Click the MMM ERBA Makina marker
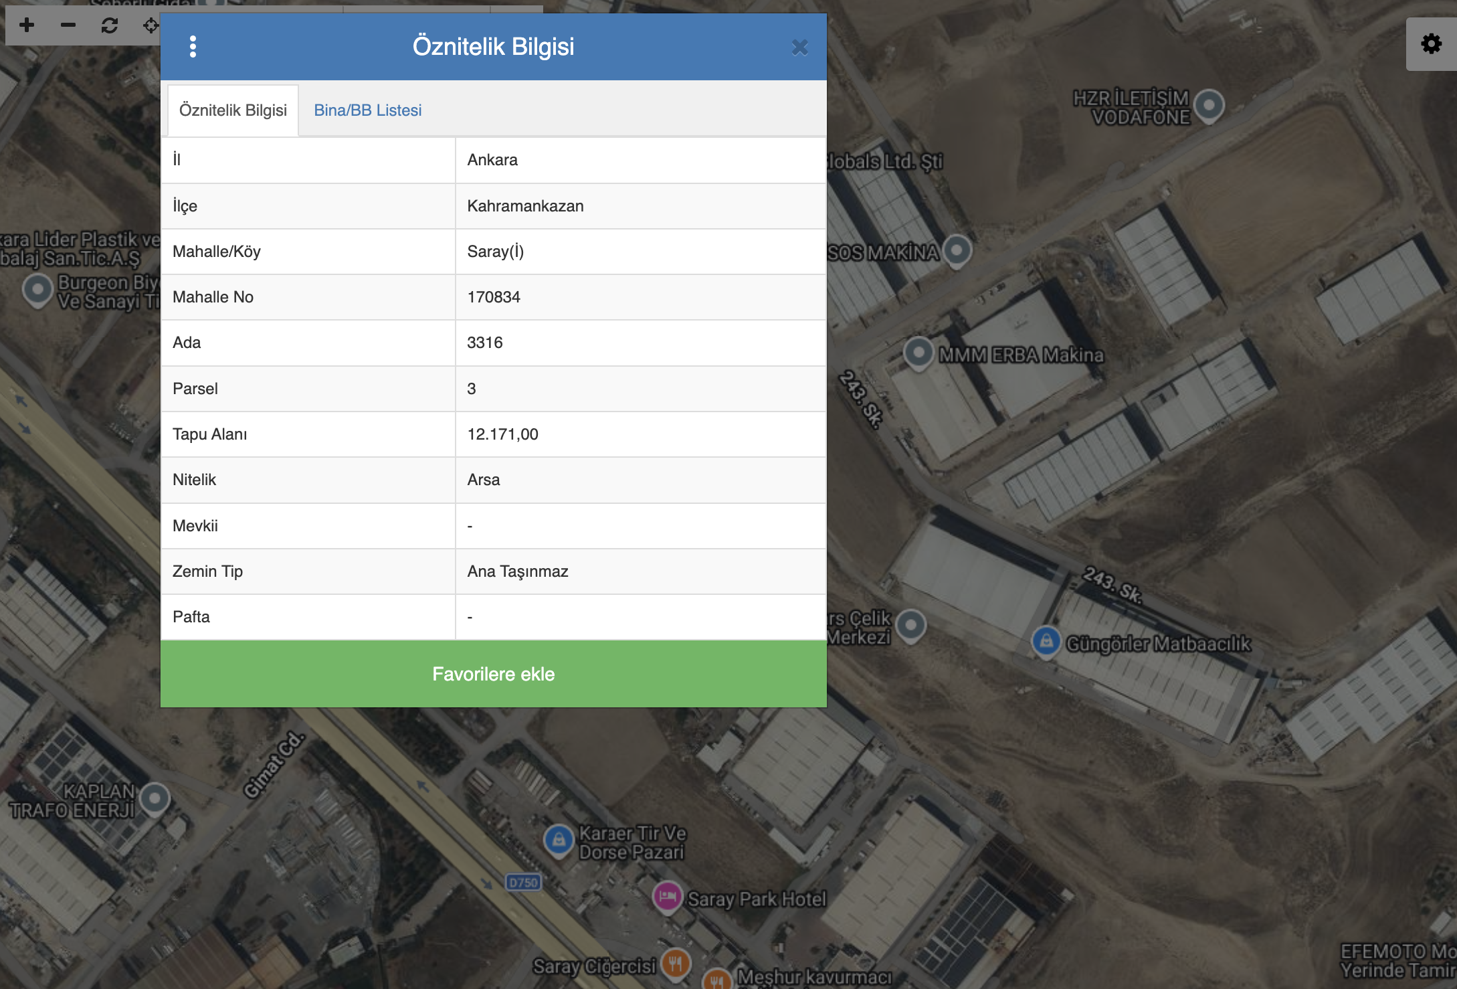The width and height of the screenshot is (1457, 989). [x=918, y=351]
